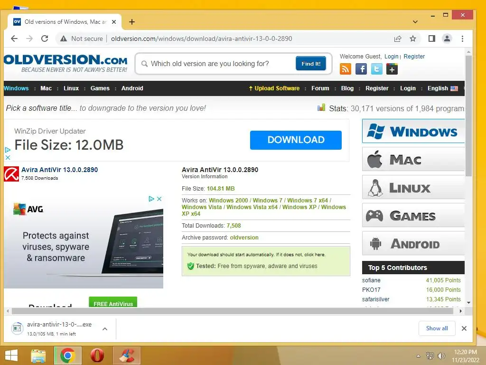The width and height of the screenshot is (486, 365).
Task: Click the address bar URL
Action: [201, 38]
